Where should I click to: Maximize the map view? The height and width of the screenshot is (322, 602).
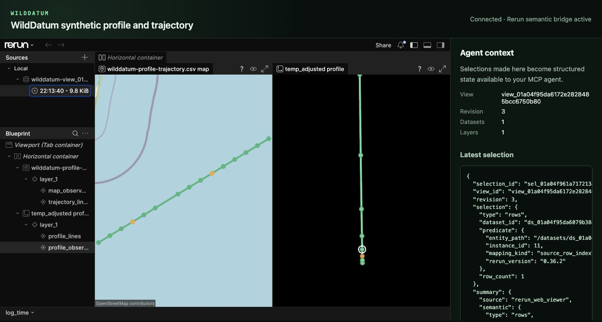(x=265, y=69)
